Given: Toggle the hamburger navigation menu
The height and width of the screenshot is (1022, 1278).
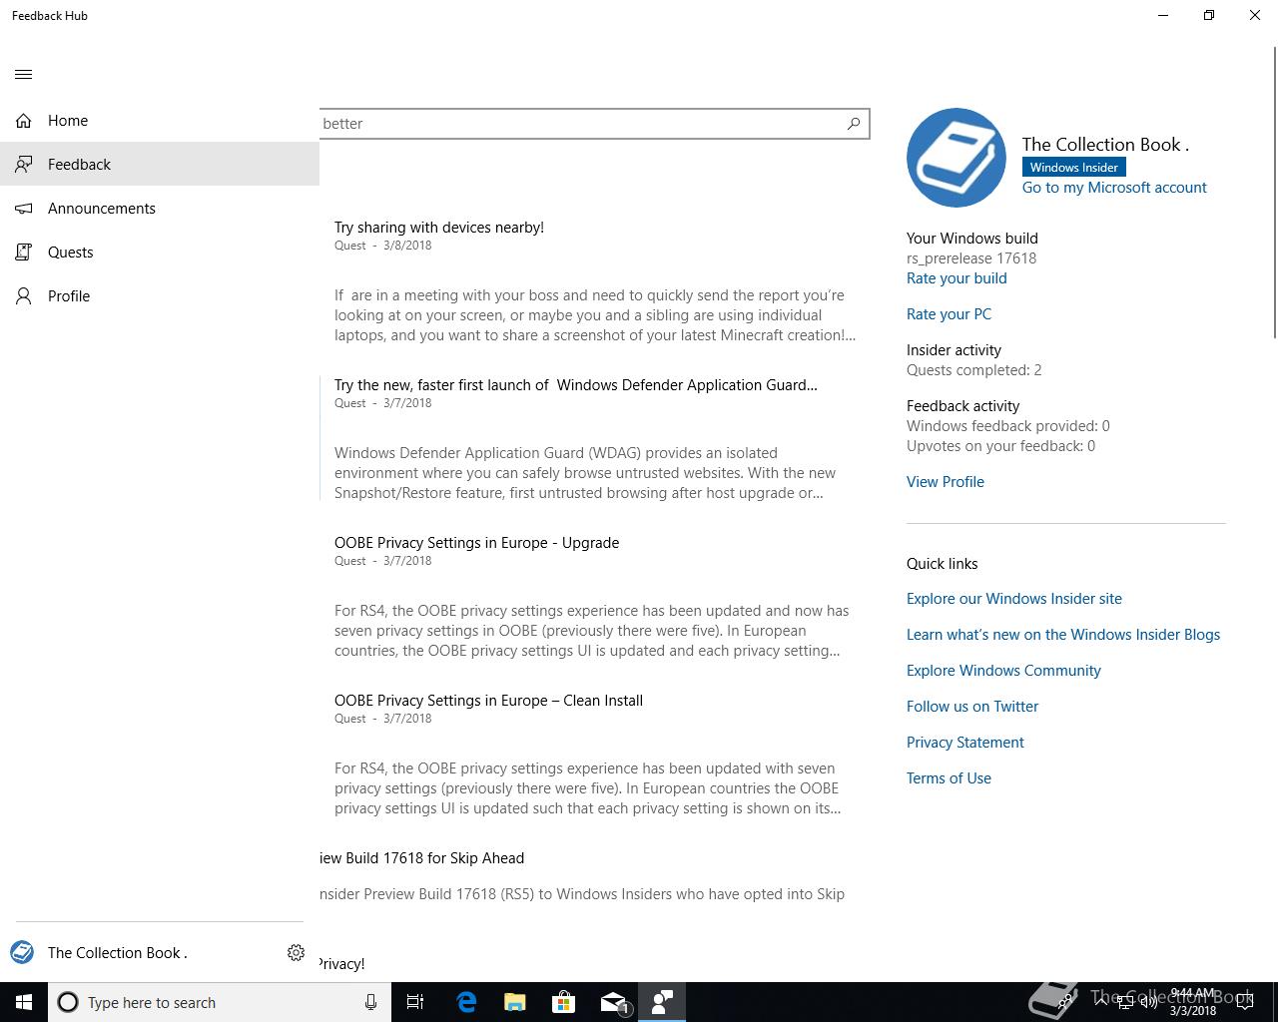Looking at the screenshot, I should 24,75.
